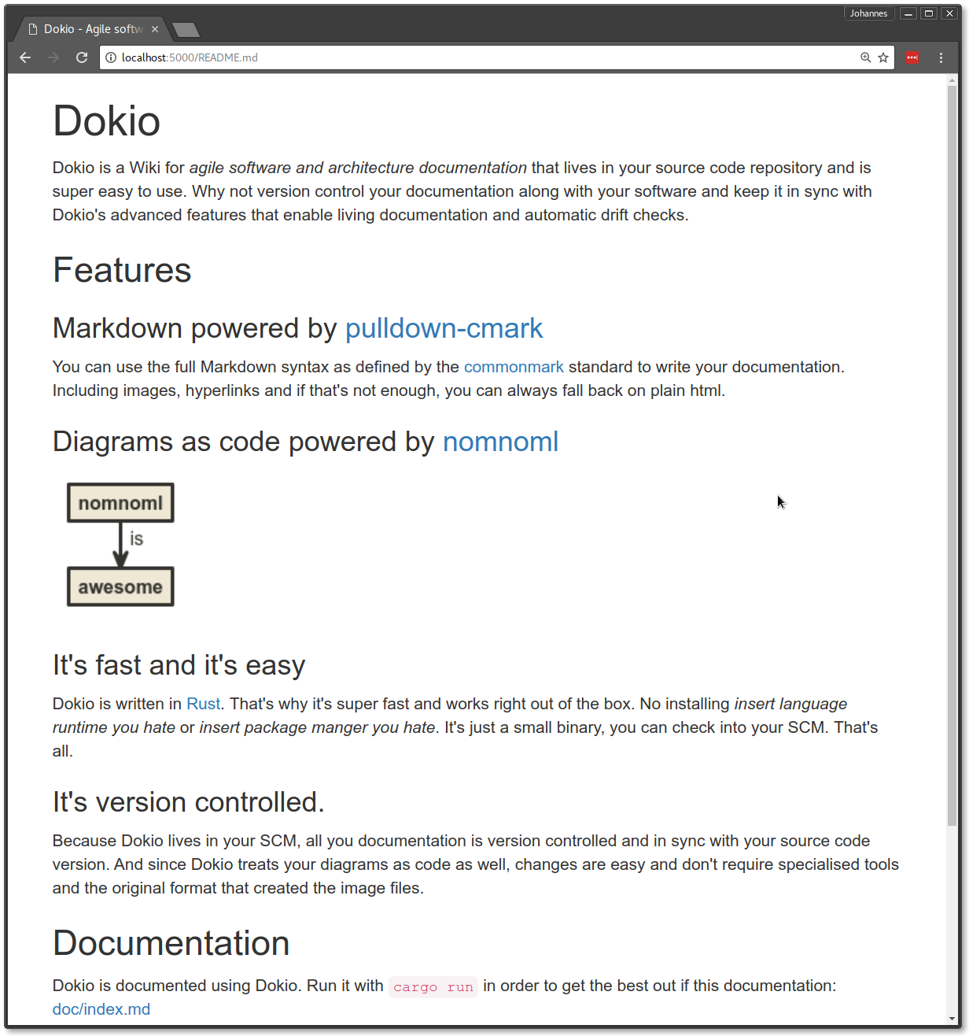
Task: Open the nomnoml heading link
Action: click(501, 442)
